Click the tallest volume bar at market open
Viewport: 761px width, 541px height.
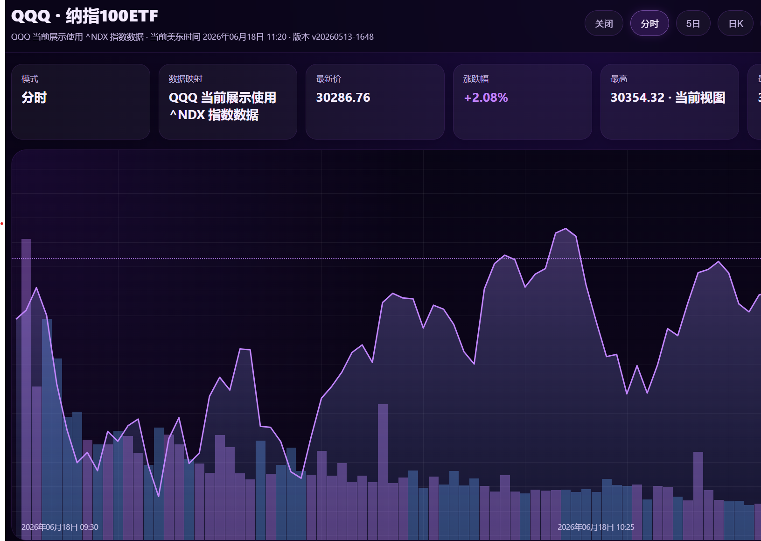(26, 389)
